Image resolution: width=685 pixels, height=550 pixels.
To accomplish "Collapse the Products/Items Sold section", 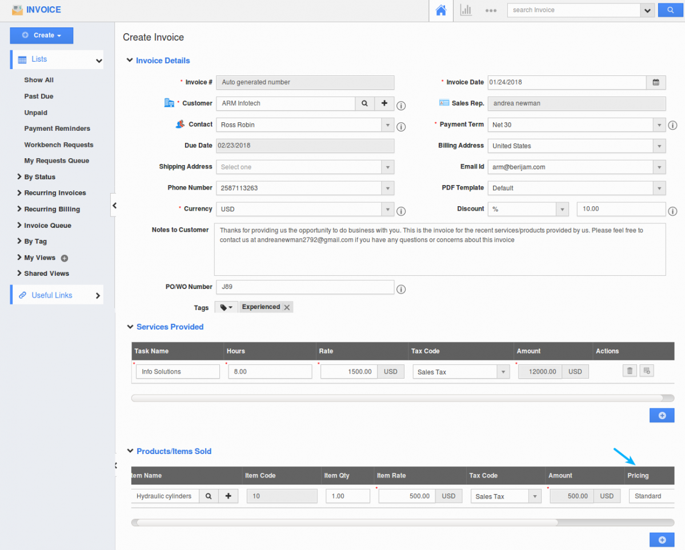I will [x=130, y=451].
